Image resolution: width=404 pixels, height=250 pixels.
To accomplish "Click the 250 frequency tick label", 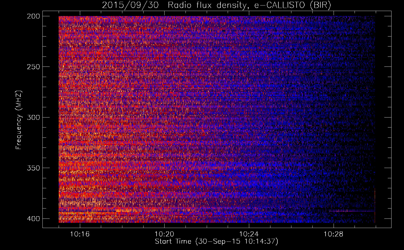I will coord(33,67).
